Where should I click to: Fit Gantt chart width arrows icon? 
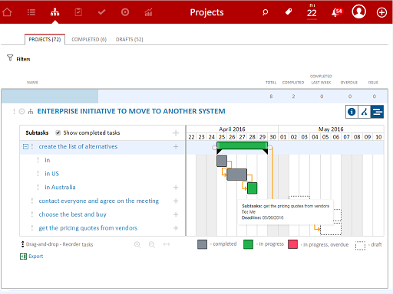[167, 244]
